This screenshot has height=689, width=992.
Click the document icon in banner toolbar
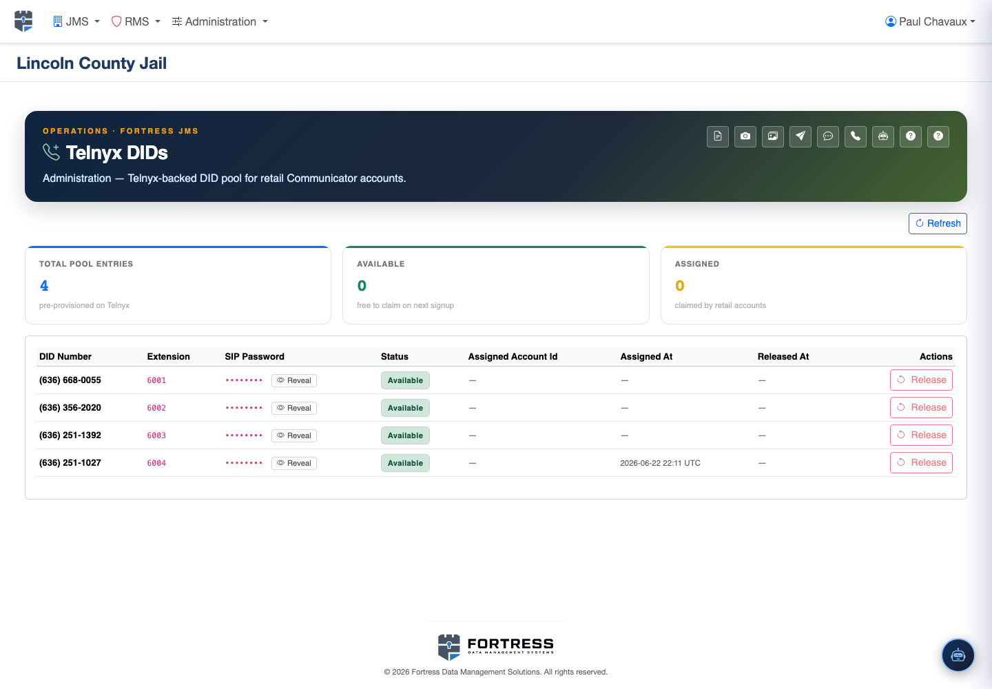(x=718, y=136)
